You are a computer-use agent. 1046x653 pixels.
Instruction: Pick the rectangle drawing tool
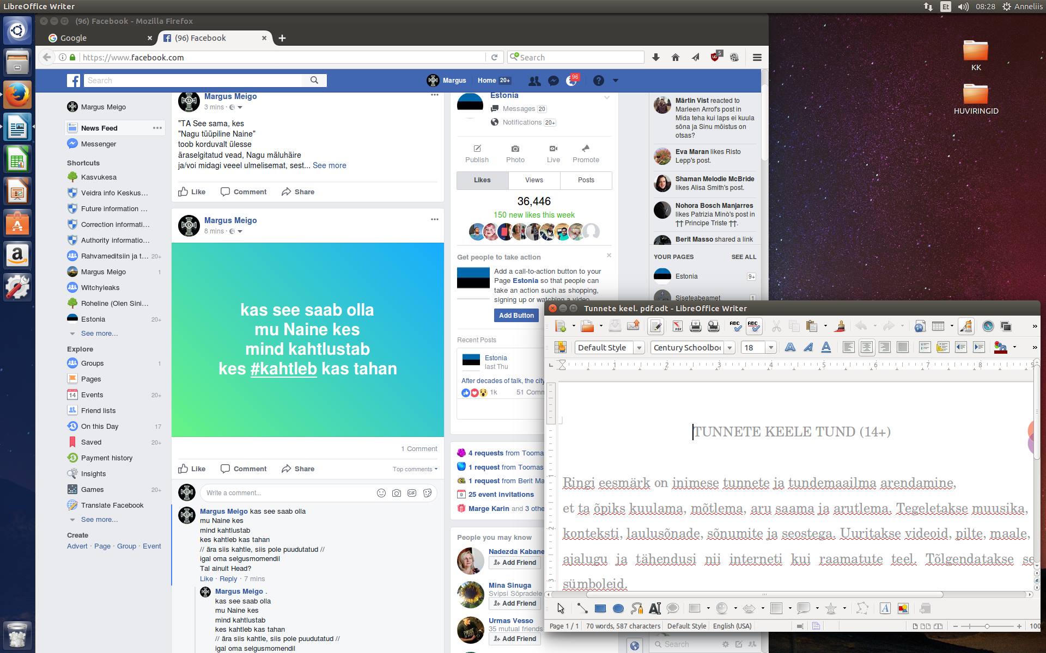(600, 608)
